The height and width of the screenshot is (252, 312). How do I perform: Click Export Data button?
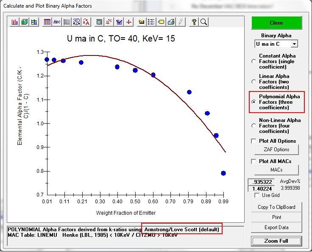pos(276,227)
